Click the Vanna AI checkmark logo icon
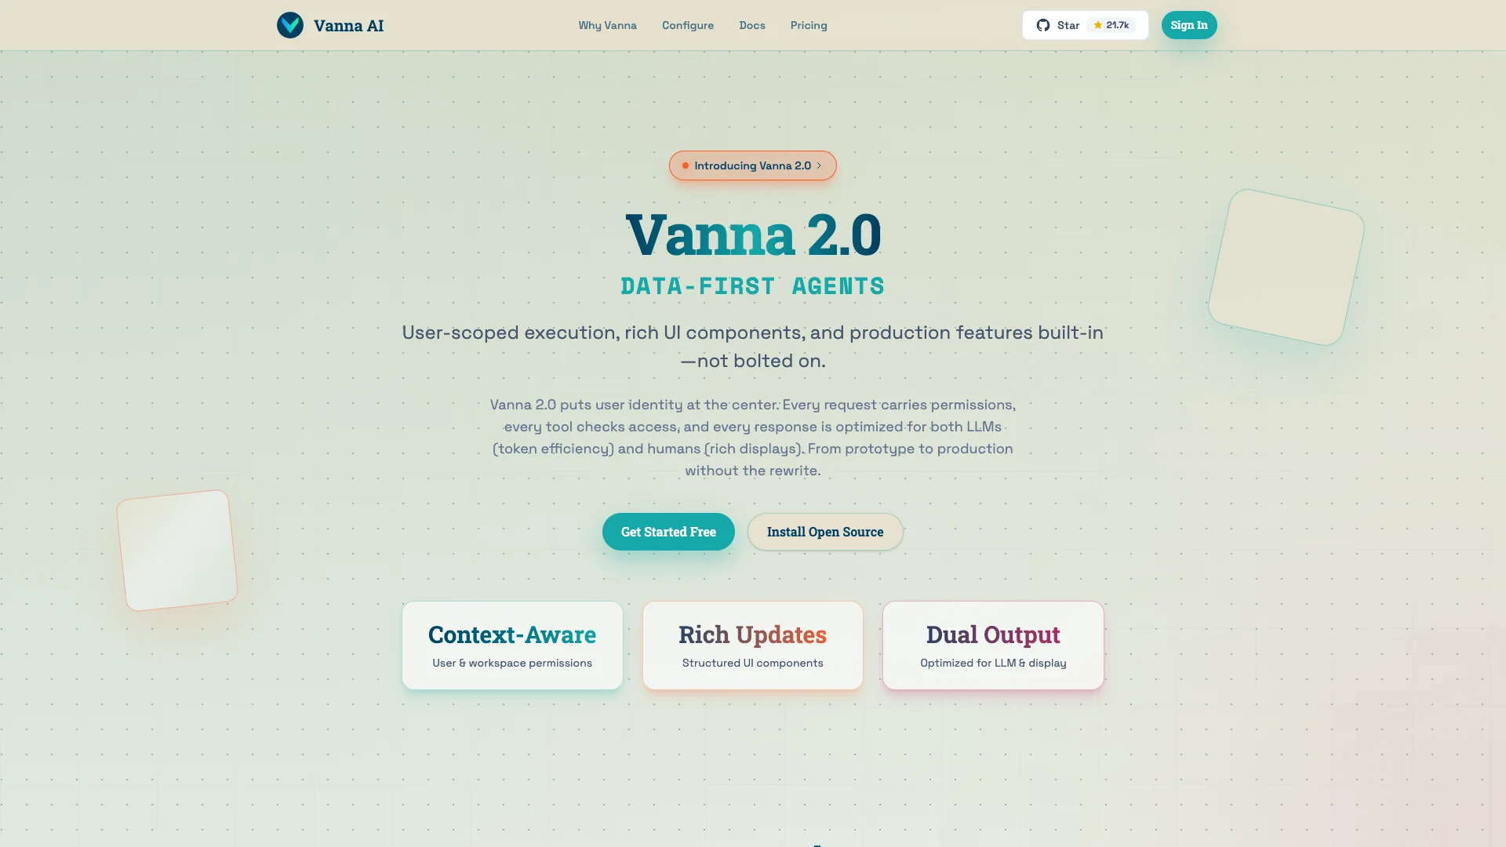 coord(290,25)
